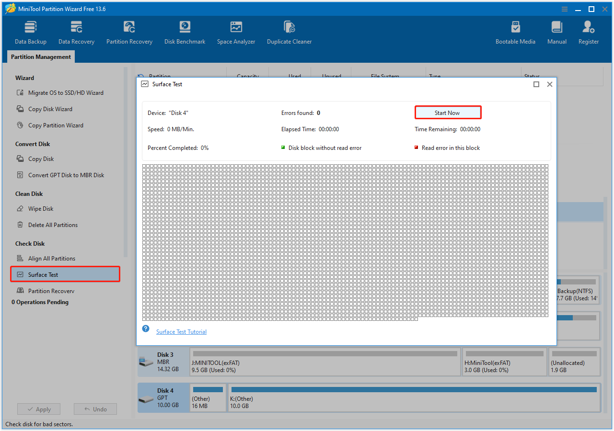Screen dimensions: 614x431
Task: Click the Register icon
Action: click(588, 31)
